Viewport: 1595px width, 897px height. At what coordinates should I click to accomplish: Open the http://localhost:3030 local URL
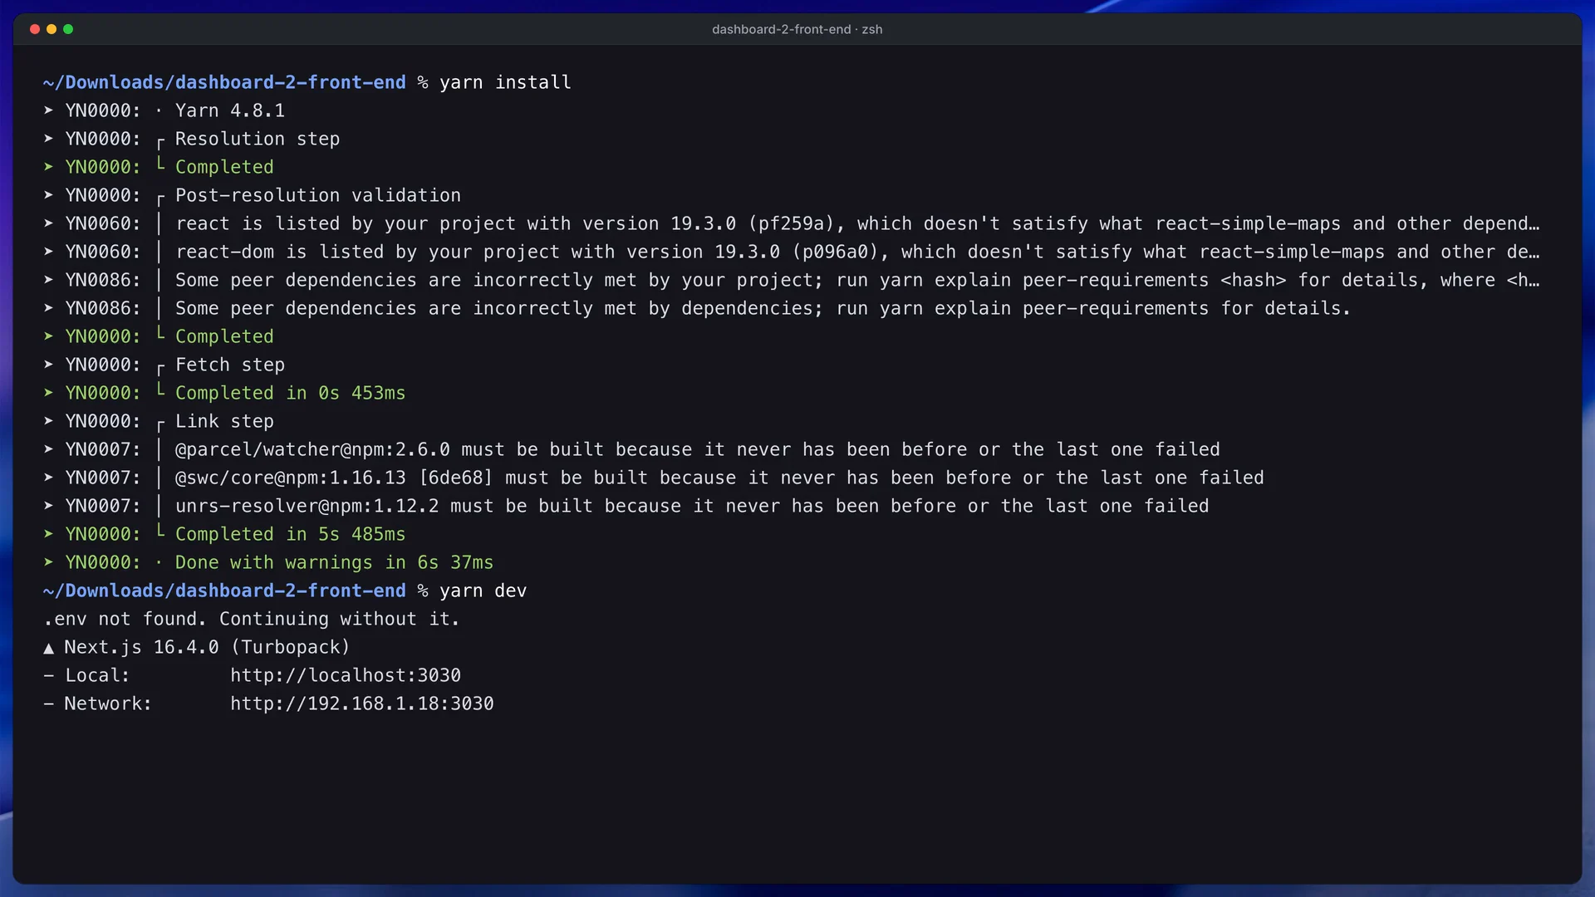[346, 675]
